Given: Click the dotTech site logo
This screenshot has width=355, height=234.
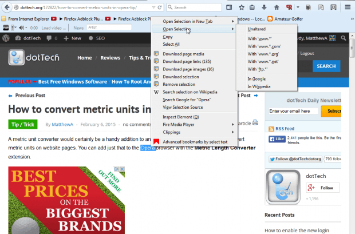Looking at the screenshot, I should [x=34, y=57].
